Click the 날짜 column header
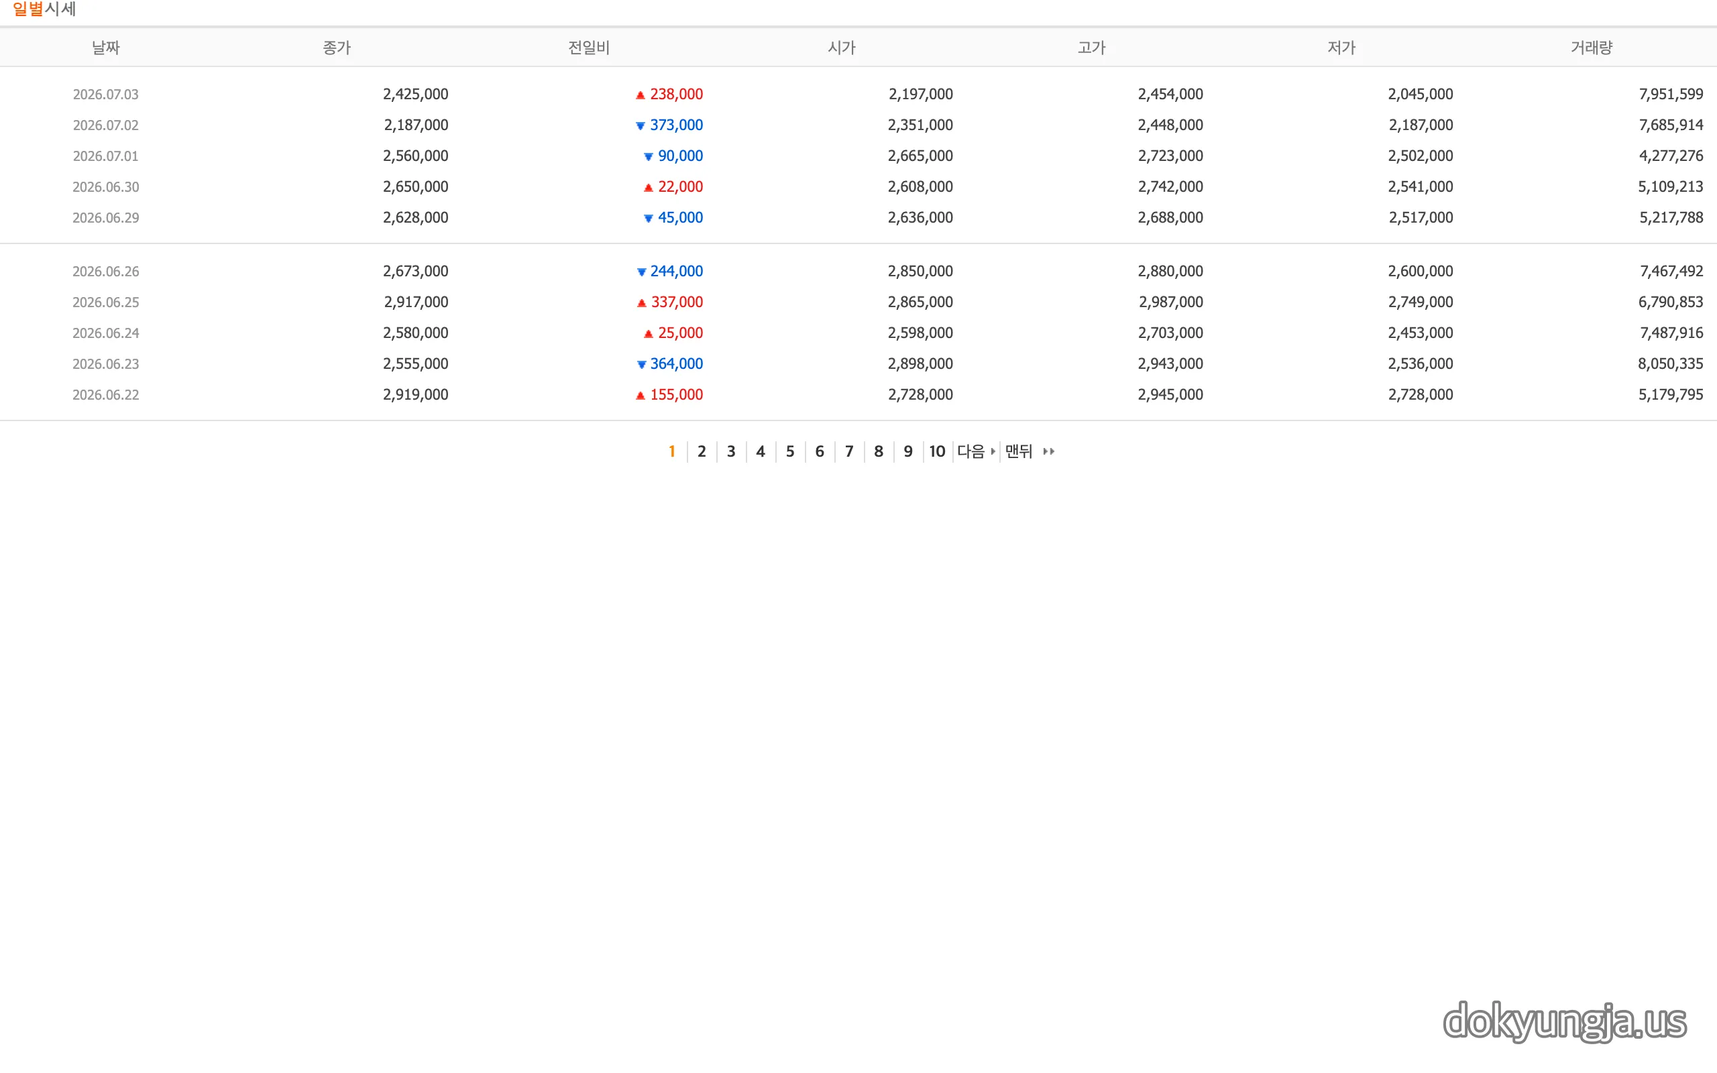This screenshot has width=1717, height=1073. click(x=106, y=48)
